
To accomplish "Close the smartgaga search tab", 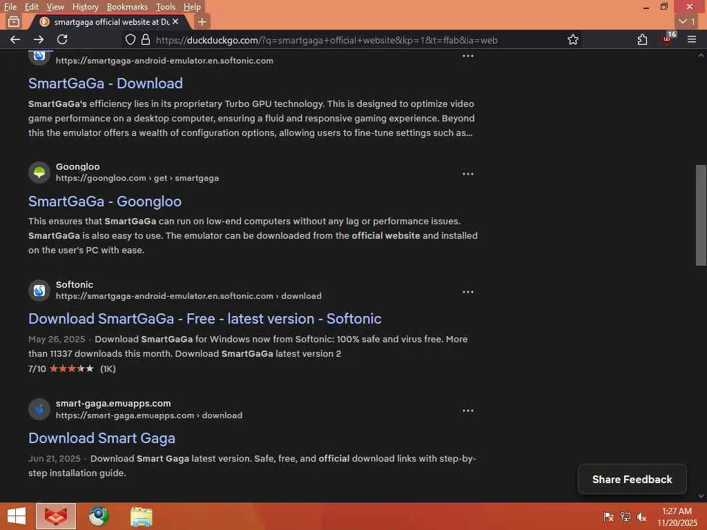I will click(175, 21).
